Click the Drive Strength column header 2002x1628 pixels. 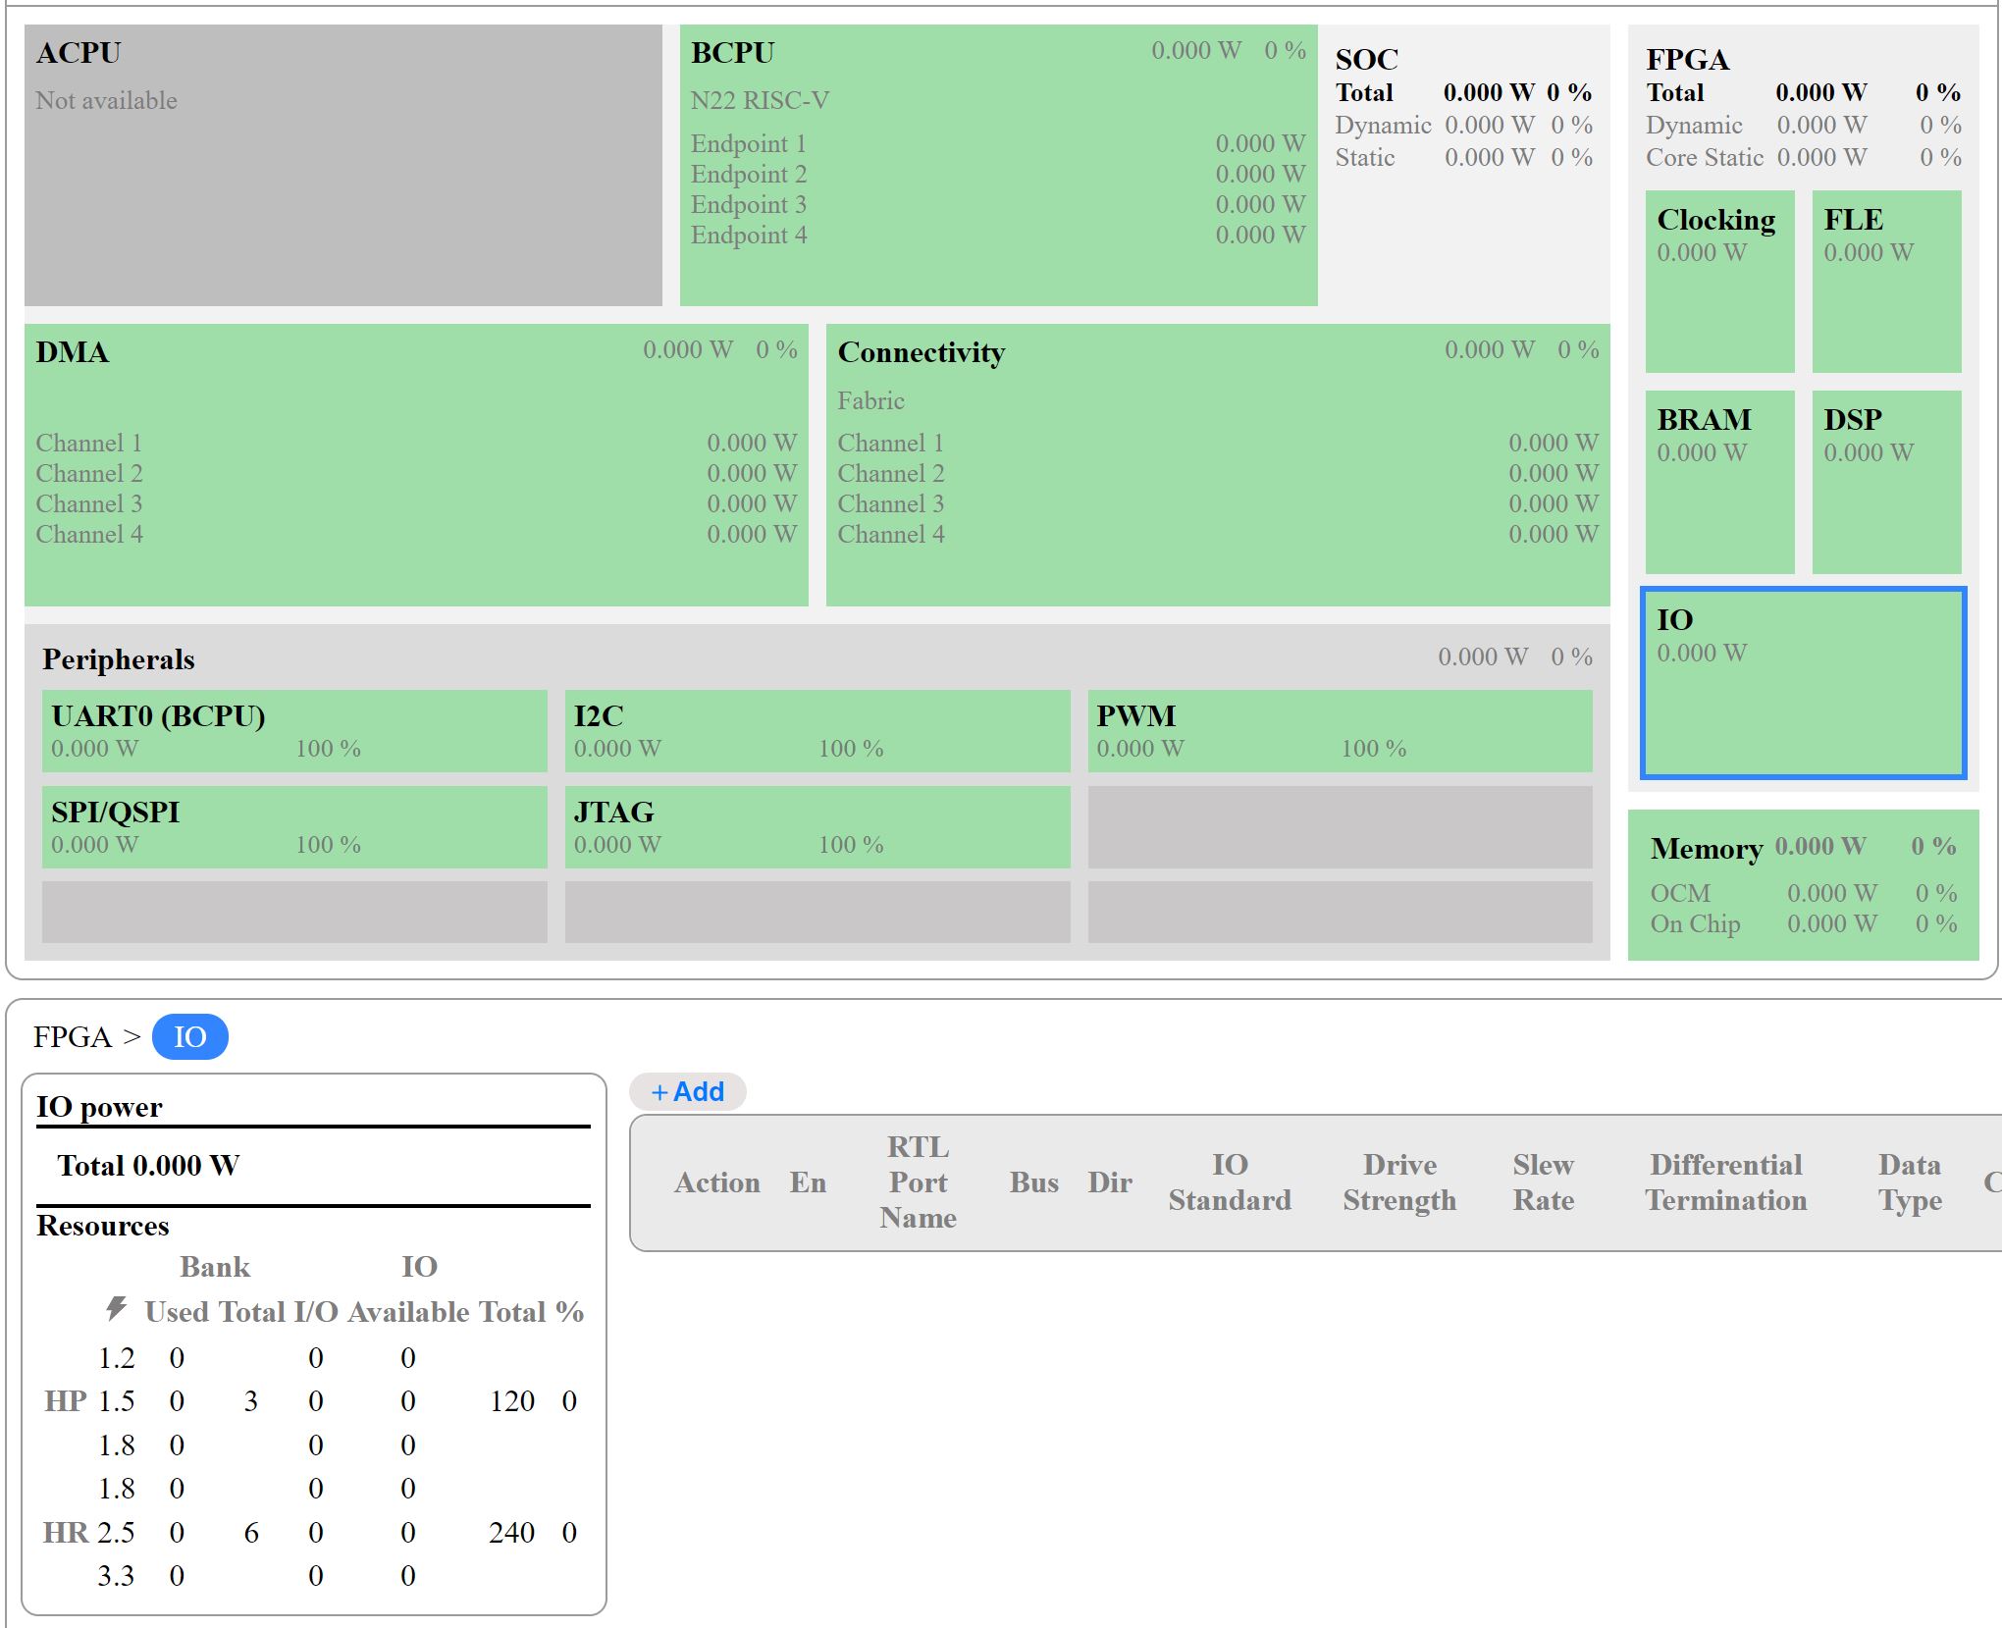click(1399, 1182)
